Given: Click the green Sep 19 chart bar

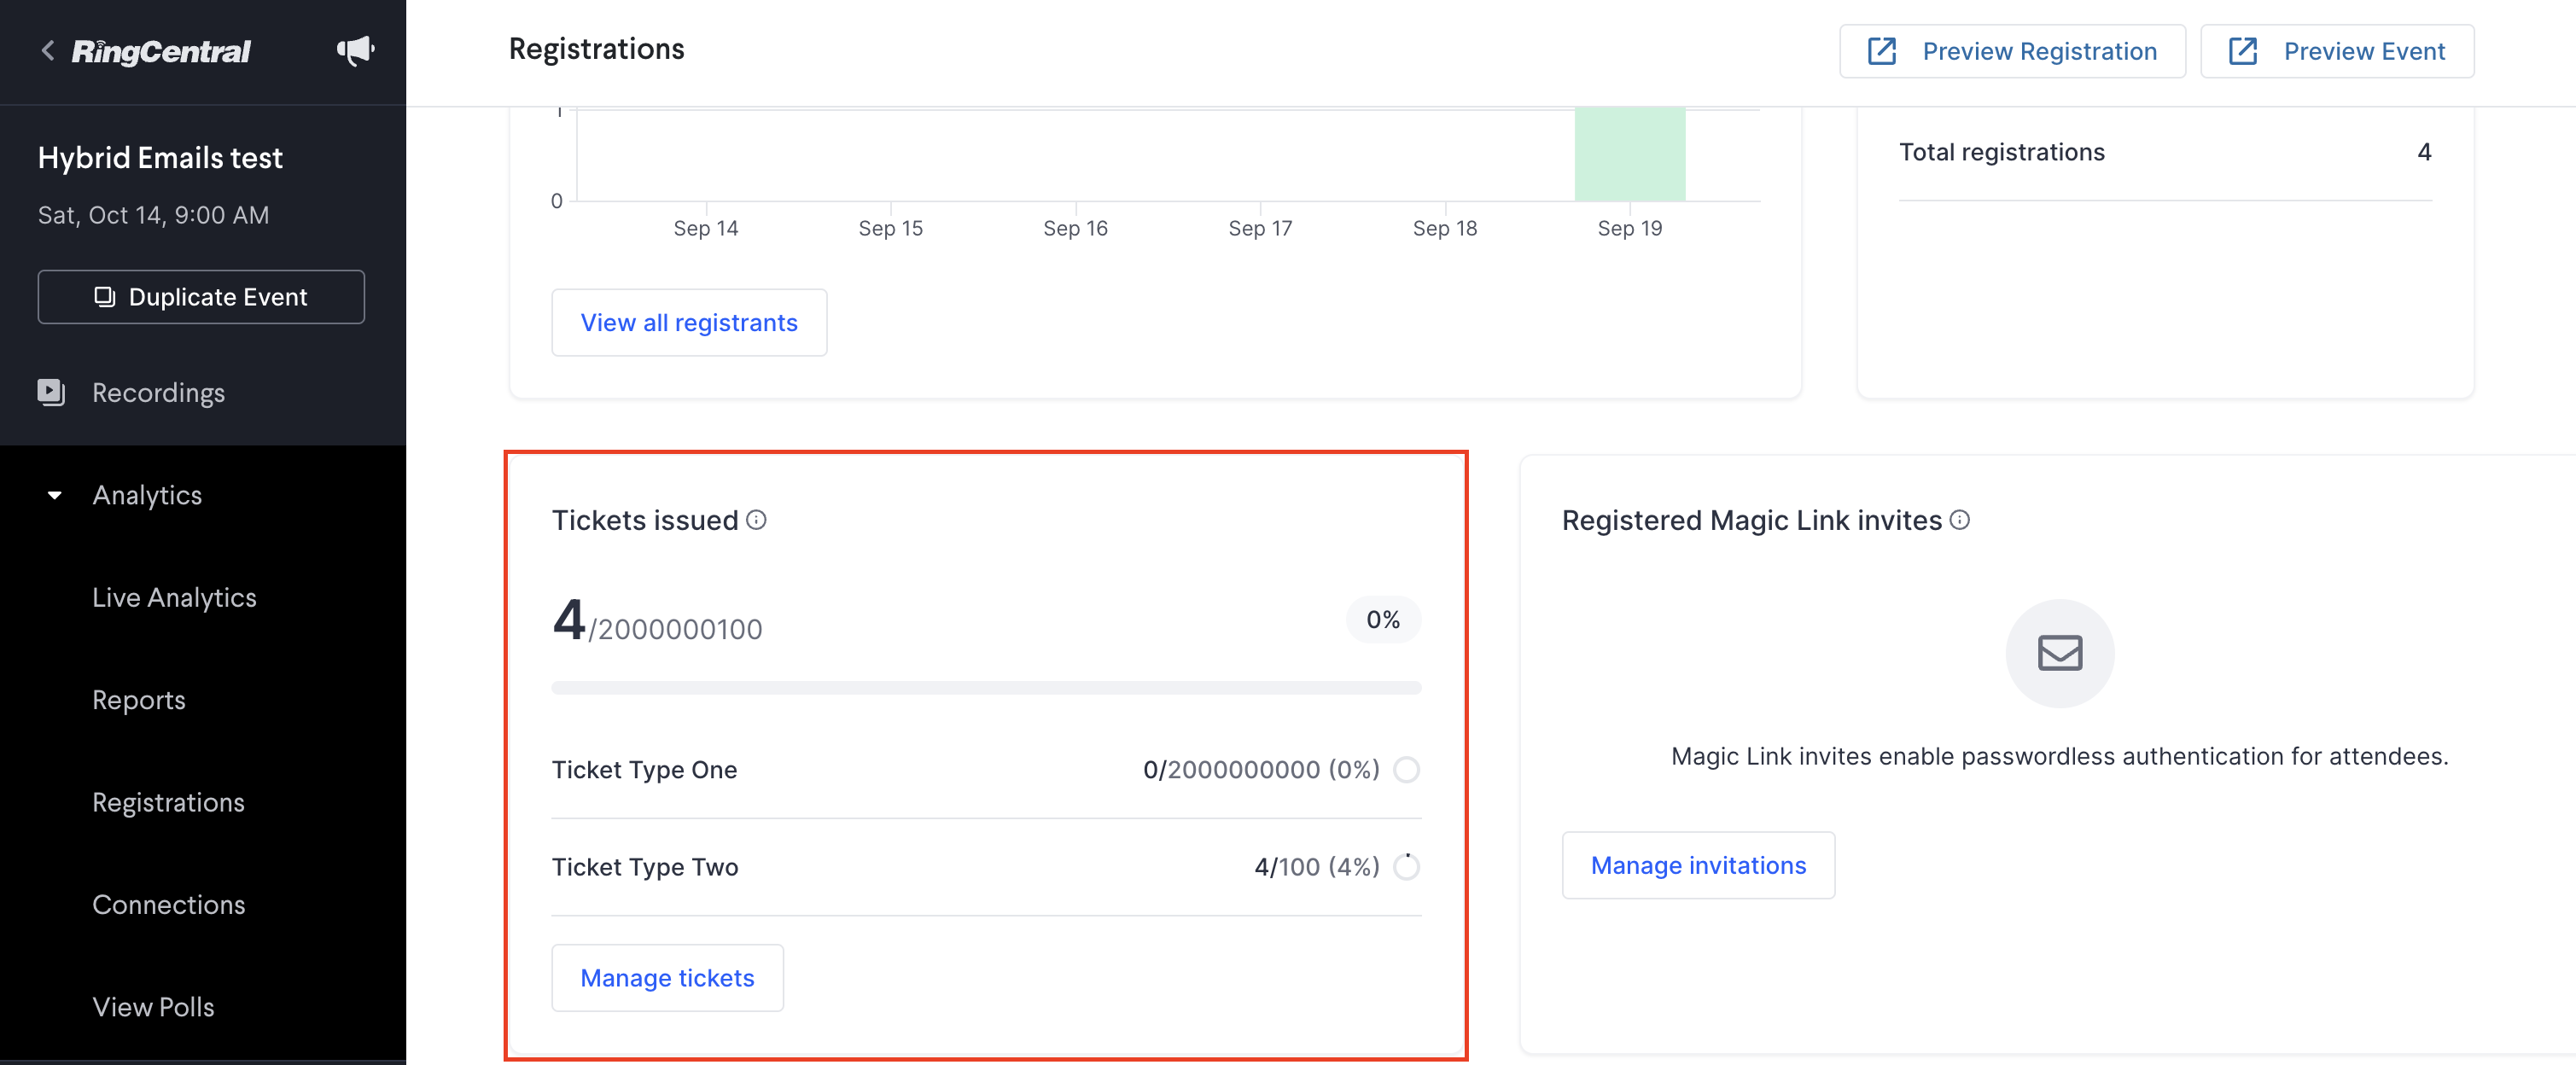Looking at the screenshot, I should point(1630,154).
